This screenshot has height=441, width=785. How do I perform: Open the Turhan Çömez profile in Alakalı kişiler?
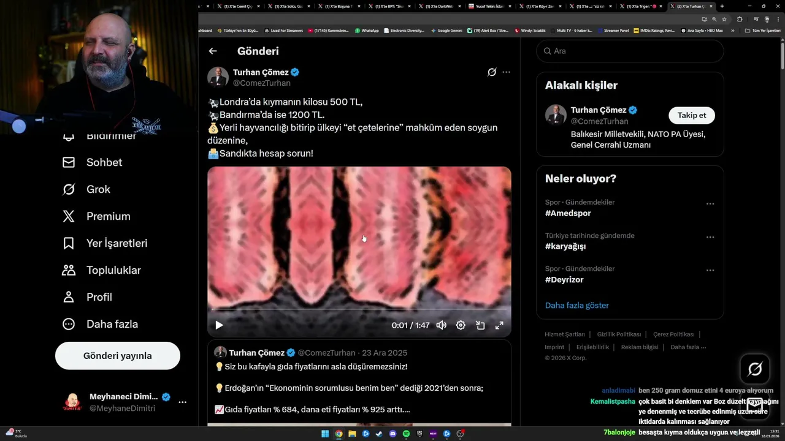pyautogui.click(x=598, y=110)
